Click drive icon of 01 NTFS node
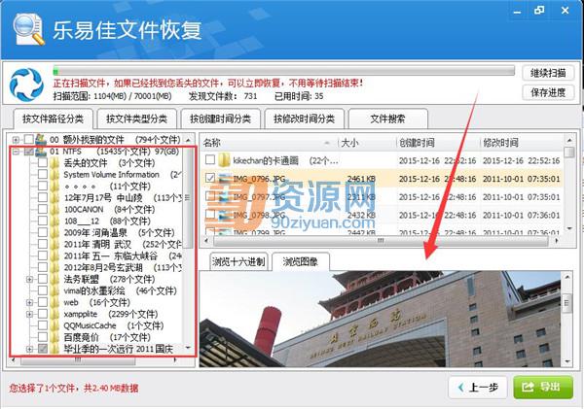 [41, 151]
